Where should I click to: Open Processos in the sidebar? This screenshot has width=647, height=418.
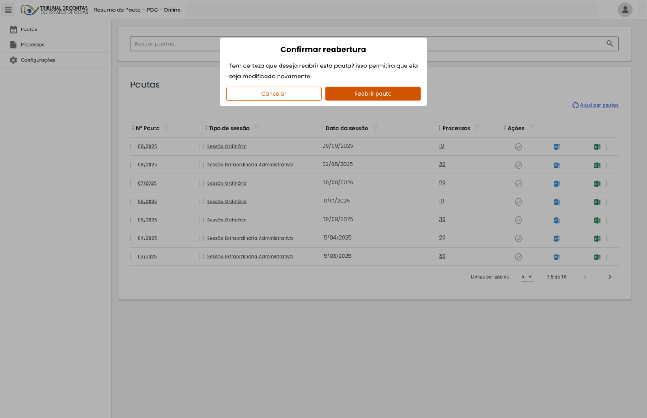(x=32, y=45)
